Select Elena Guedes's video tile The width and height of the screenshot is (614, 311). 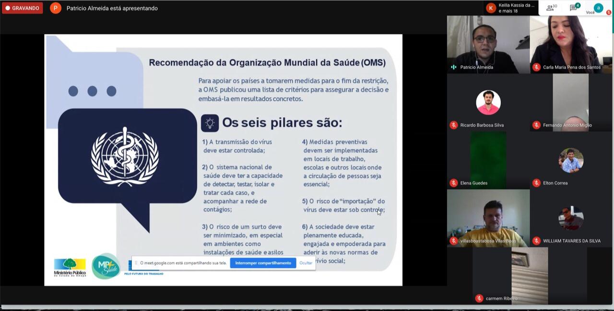tap(488, 160)
